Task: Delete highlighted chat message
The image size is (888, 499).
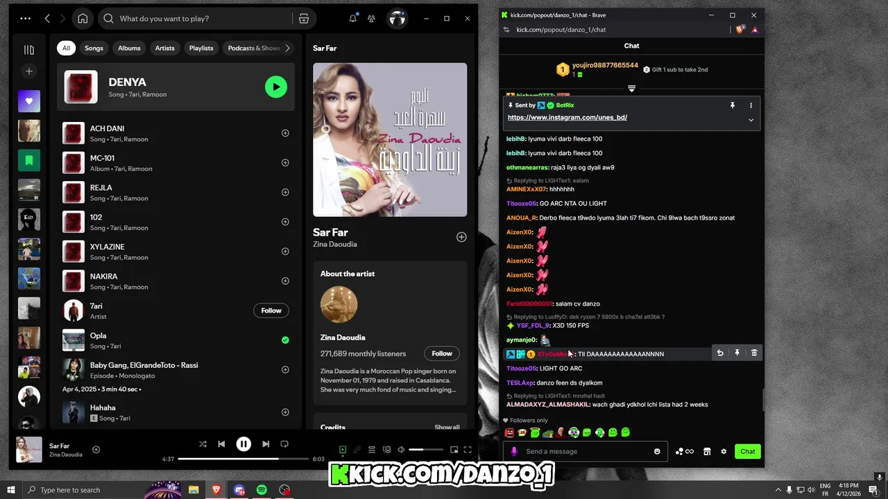Action: click(x=754, y=353)
